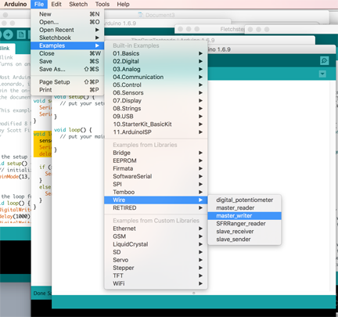Open the TFT library examples
This screenshot has height=317, width=338.
coord(156,276)
